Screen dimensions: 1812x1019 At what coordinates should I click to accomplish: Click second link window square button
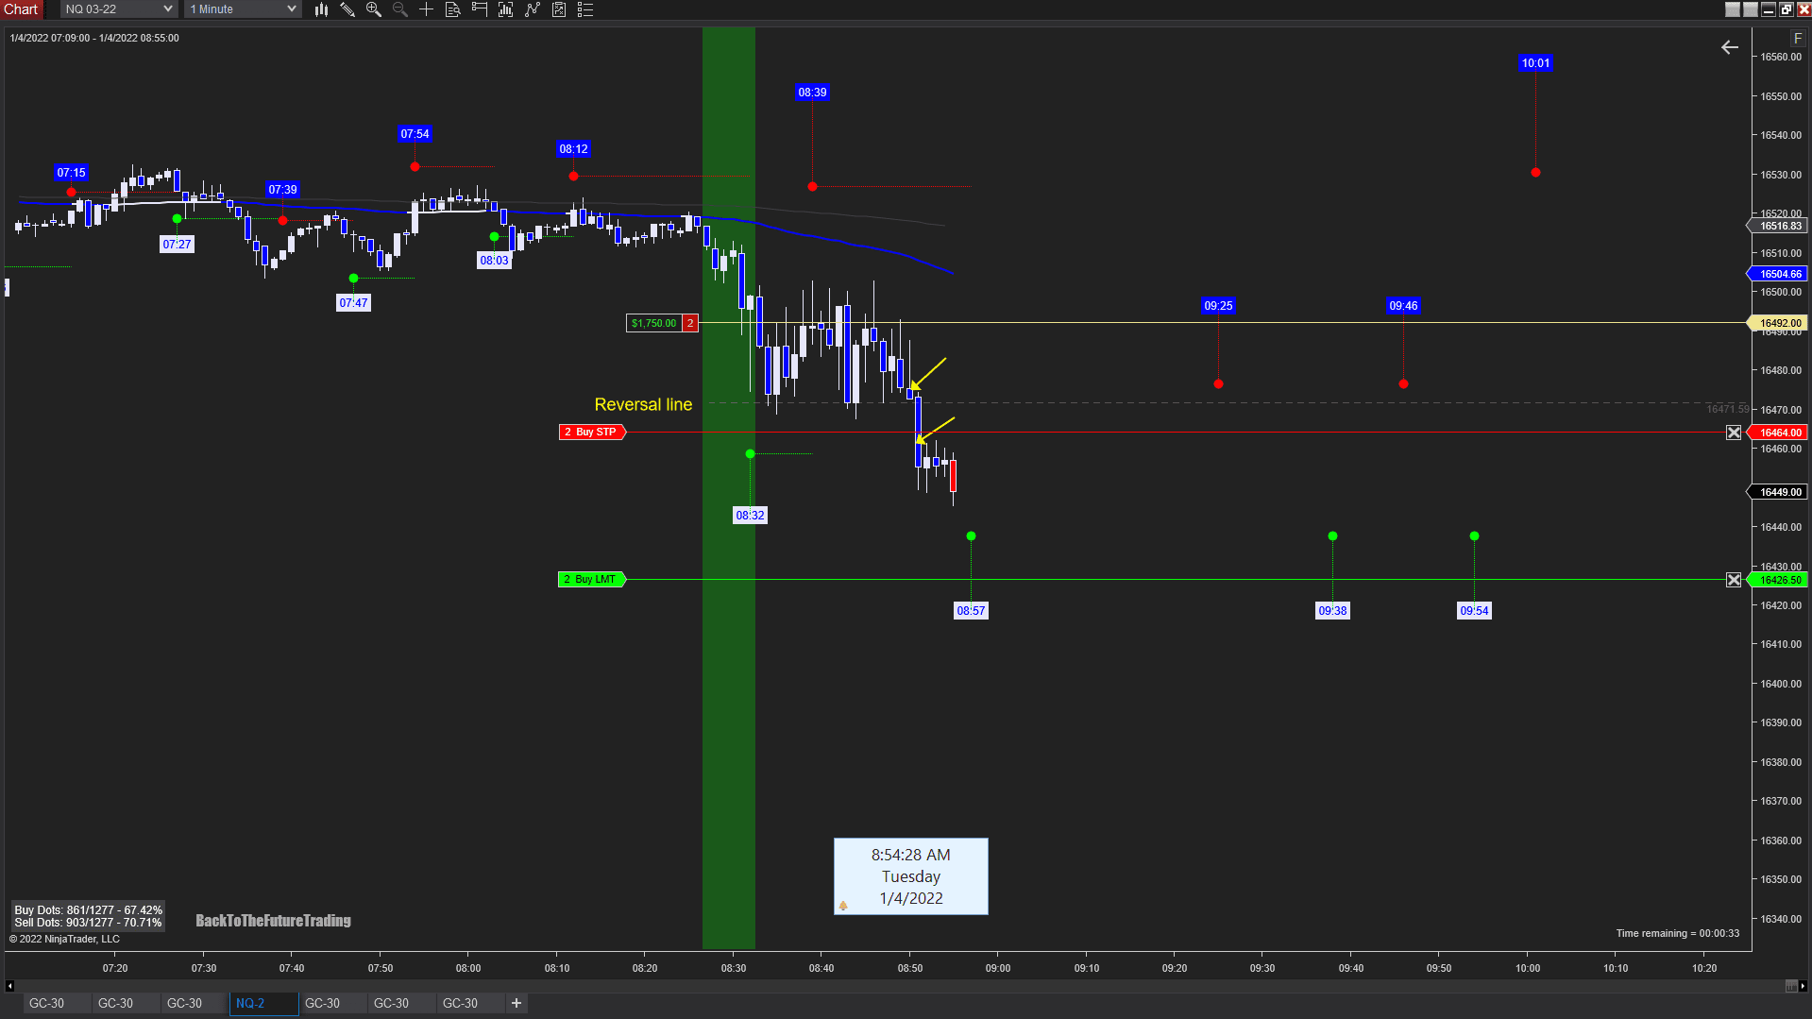1751,9
